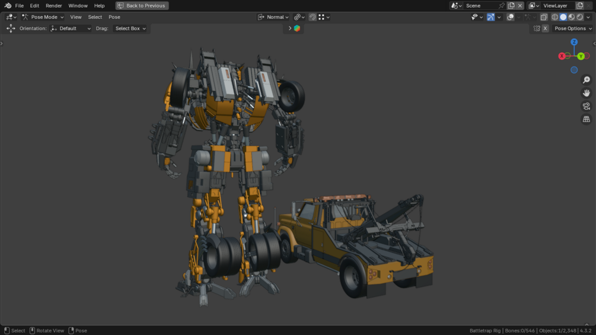Open the Normal transform orientation dropdown
This screenshot has height=335, width=596.
point(273,17)
